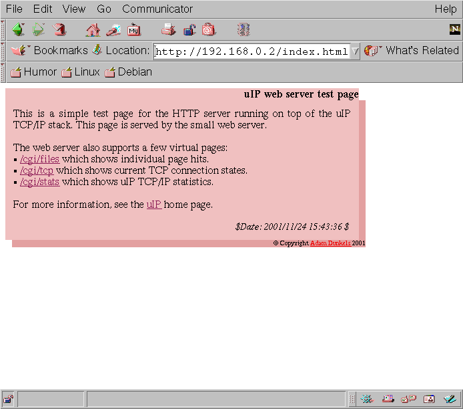Click the status message field in status bar
463x409 pixels.
click(216, 399)
